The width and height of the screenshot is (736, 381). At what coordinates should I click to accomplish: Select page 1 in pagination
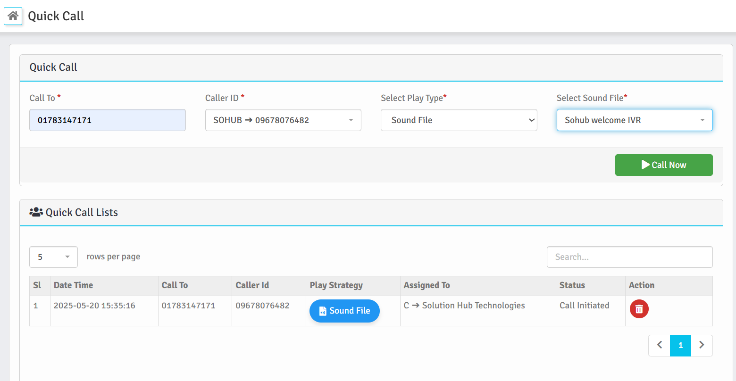680,345
